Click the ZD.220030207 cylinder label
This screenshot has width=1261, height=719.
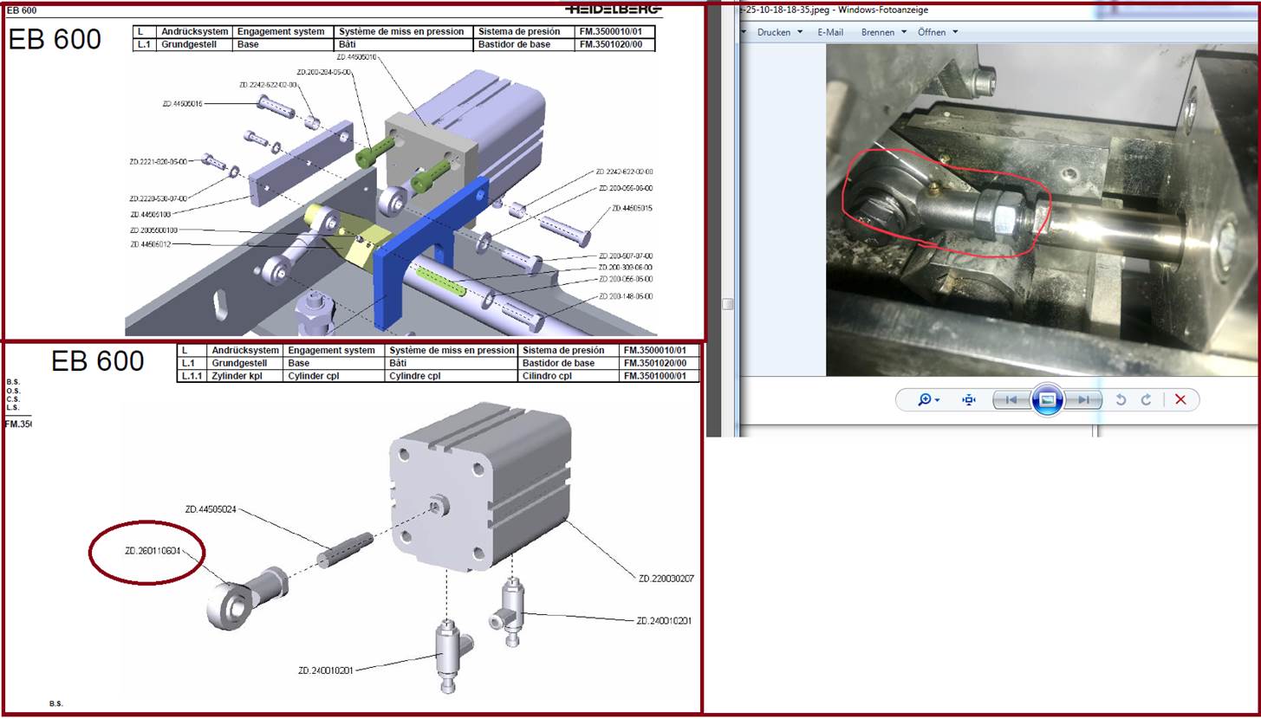pos(666,579)
